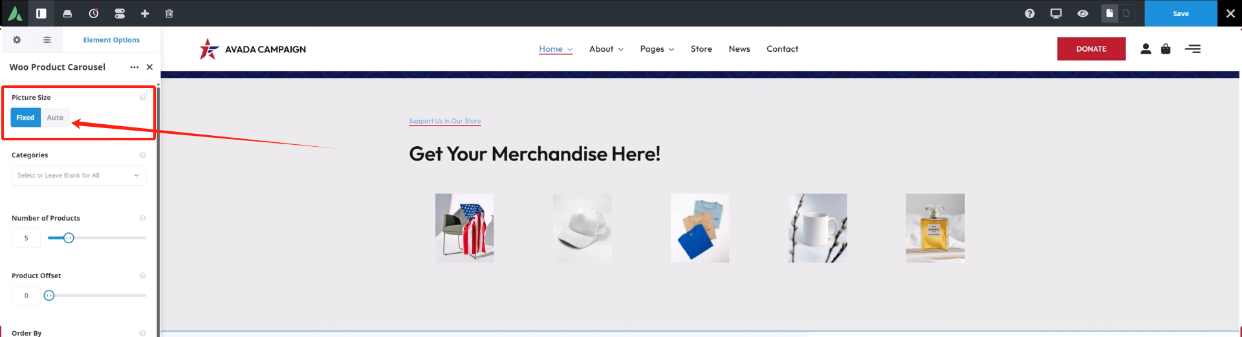The image size is (1242, 337).
Task: Open the Store menu item
Action: (701, 49)
